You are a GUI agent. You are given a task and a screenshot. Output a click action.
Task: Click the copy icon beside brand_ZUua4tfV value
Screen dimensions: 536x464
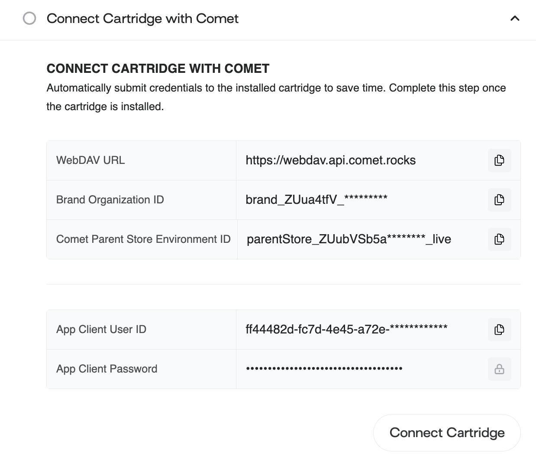tap(499, 200)
